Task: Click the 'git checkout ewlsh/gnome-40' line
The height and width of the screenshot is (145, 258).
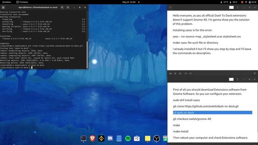Action: click(x=192, y=119)
